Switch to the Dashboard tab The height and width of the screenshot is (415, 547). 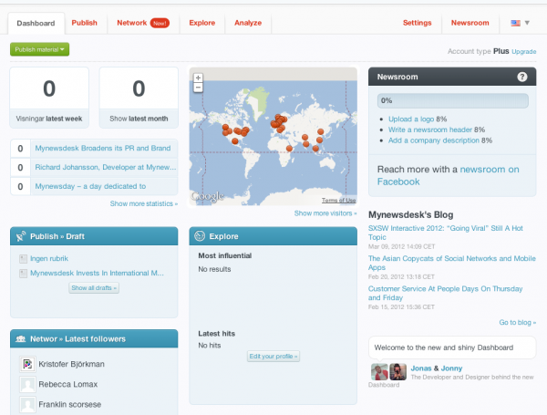click(36, 24)
